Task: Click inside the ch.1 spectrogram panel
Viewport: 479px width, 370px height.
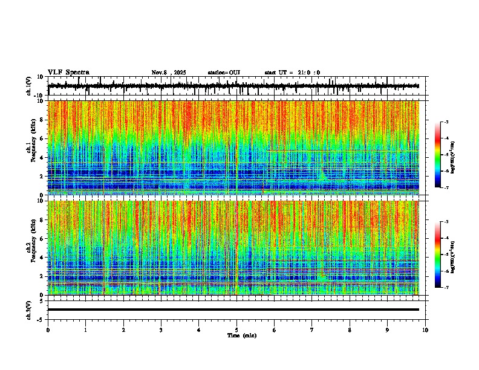Action: [x=233, y=148]
